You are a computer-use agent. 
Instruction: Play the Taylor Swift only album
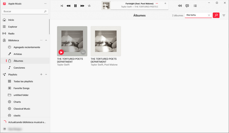61,52
